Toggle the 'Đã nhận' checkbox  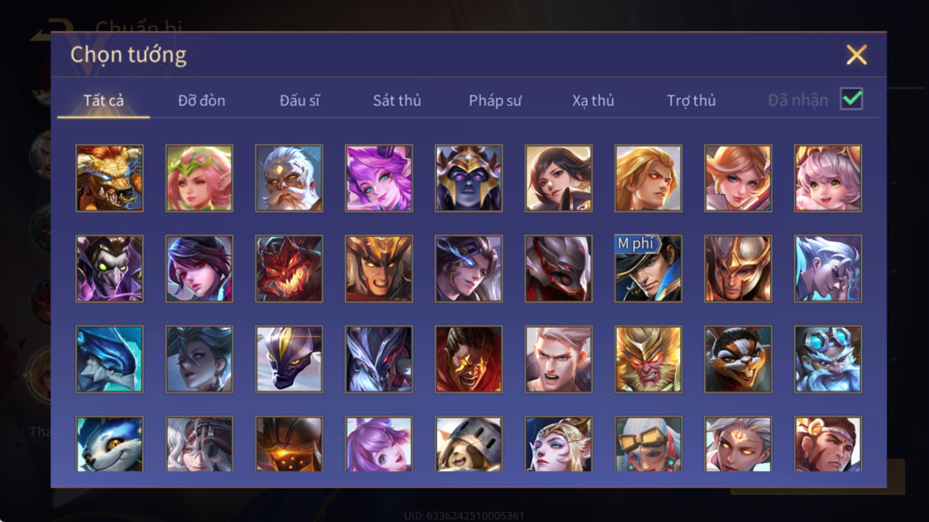852,99
